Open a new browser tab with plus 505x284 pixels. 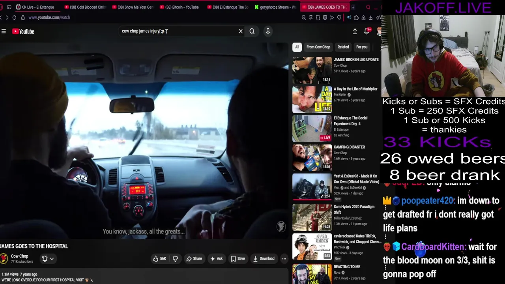(x=353, y=7)
